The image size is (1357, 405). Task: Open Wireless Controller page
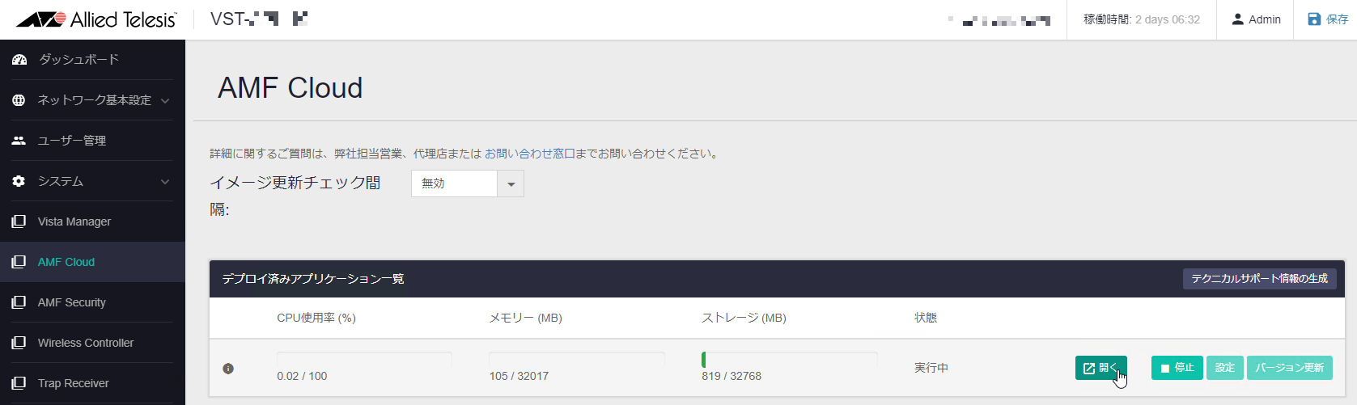click(x=86, y=343)
